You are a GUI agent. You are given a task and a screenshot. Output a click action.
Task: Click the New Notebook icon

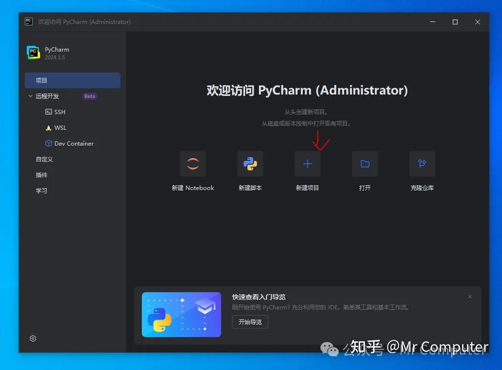tap(192, 164)
